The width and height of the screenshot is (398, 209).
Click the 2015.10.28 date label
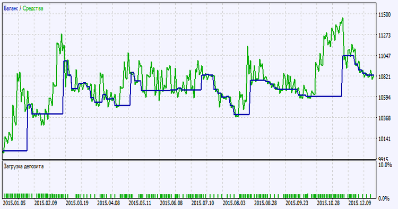tap(328, 203)
